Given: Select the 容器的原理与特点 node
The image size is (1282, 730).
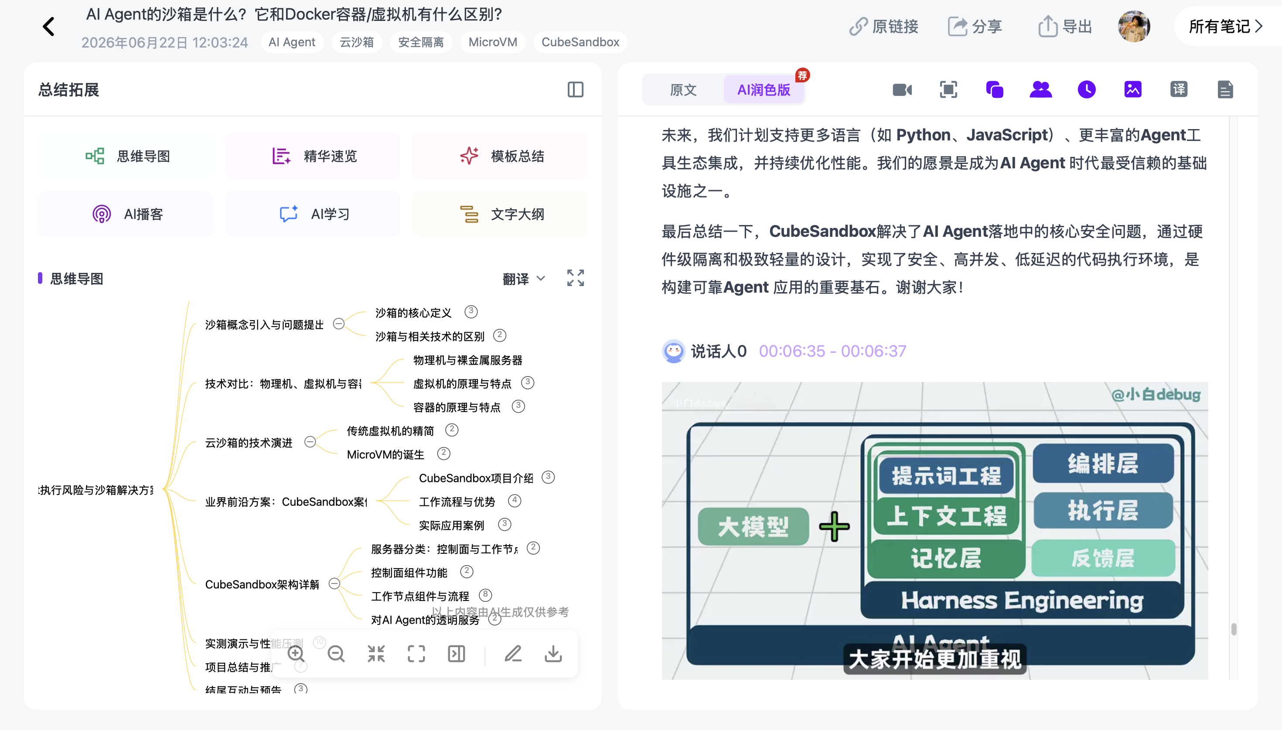Looking at the screenshot, I should point(457,408).
